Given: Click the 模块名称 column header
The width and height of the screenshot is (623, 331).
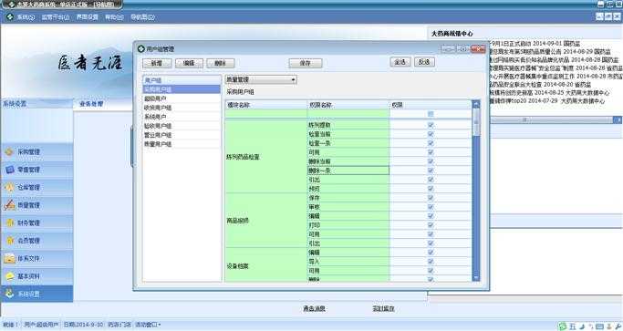Looking at the screenshot, I should pos(266,105).
